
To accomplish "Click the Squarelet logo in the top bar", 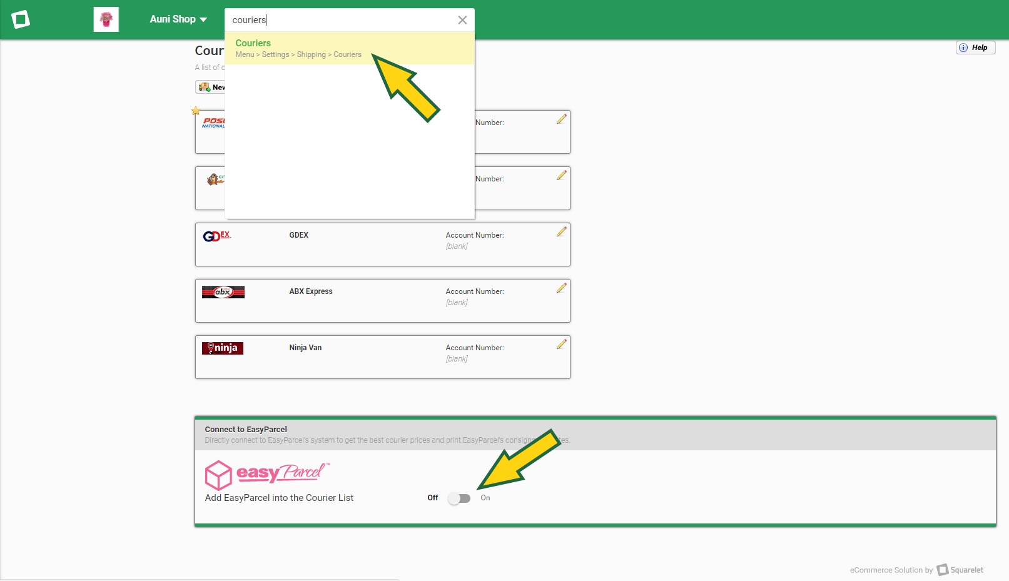I will tap(21, 19).
